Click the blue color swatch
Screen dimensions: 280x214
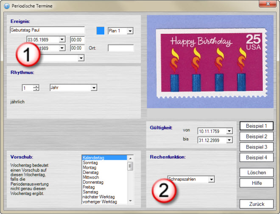click(x=100, y=30)
